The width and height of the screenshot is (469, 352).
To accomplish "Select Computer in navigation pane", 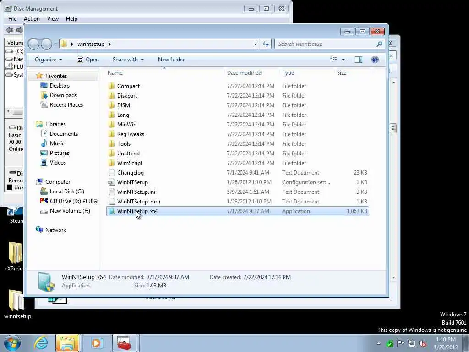I will point(58,182).
